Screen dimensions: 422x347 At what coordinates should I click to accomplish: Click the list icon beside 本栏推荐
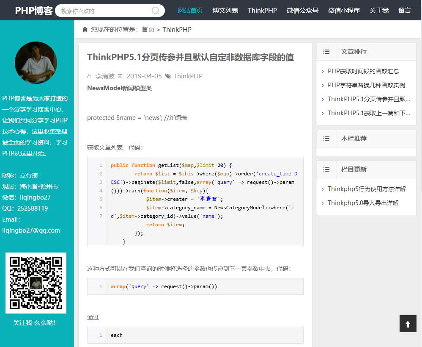[326, 139]
